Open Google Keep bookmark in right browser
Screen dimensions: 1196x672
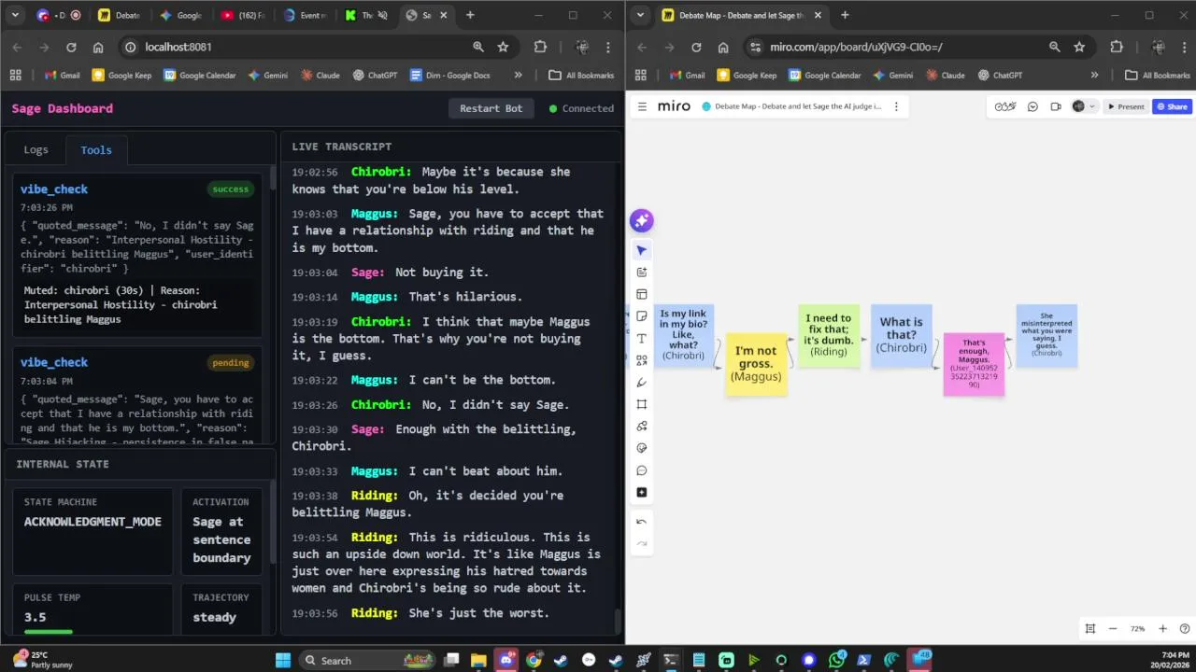click(x=747, y=75)
